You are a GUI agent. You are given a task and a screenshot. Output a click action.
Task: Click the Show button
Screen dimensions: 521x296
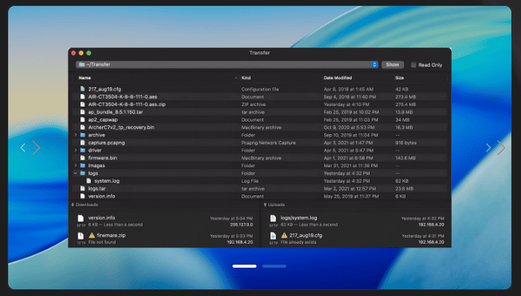[392, 65]
